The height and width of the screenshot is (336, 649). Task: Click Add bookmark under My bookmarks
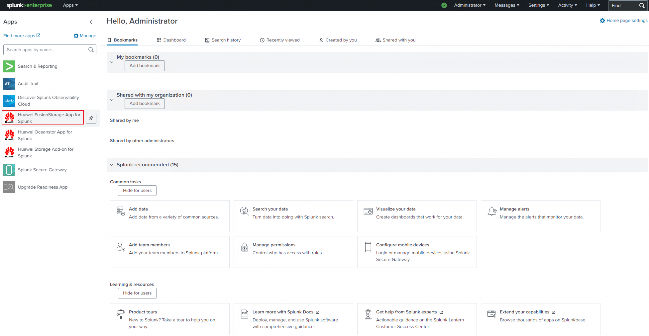(x=145, y=66)
